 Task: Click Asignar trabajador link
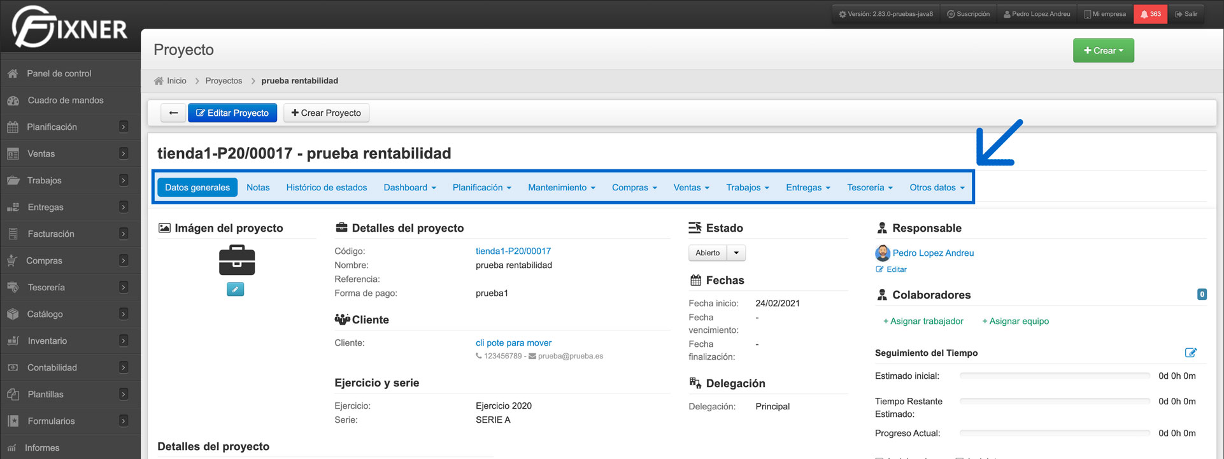pos(923,321)
